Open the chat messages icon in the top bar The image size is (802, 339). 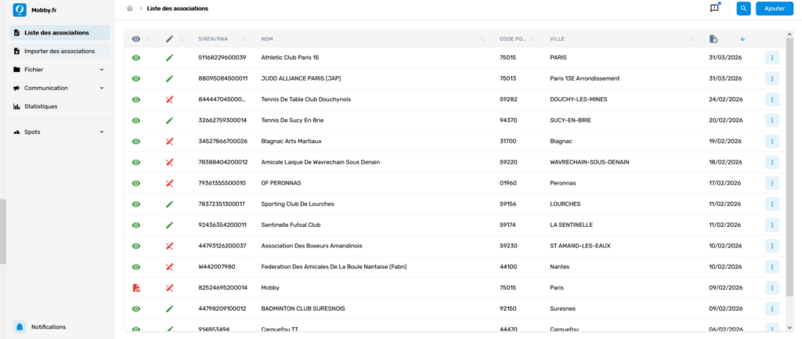click(x=713, y=9)
